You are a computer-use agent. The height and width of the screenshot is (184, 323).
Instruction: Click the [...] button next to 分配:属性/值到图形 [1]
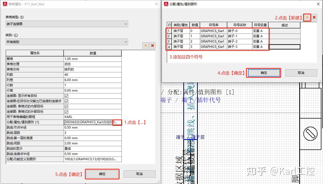point(117,122)
